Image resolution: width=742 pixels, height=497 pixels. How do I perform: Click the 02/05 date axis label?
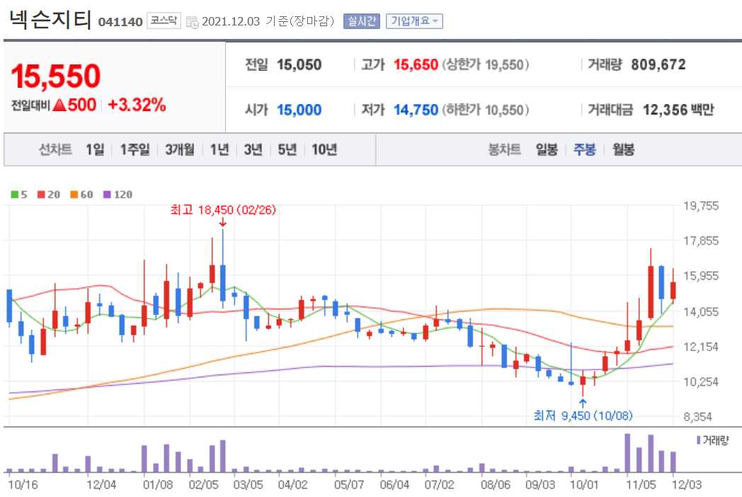pyautogui.click(x=203, y=485)
